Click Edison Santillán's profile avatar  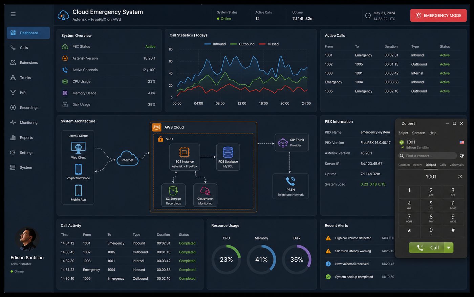27,239
